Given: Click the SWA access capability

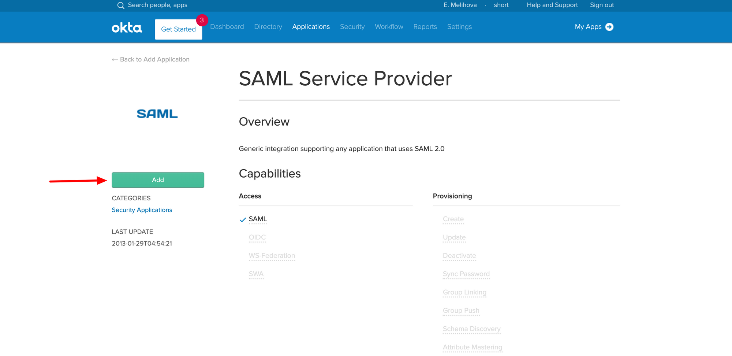Looking at the screenshot, I should coord(256,274).
